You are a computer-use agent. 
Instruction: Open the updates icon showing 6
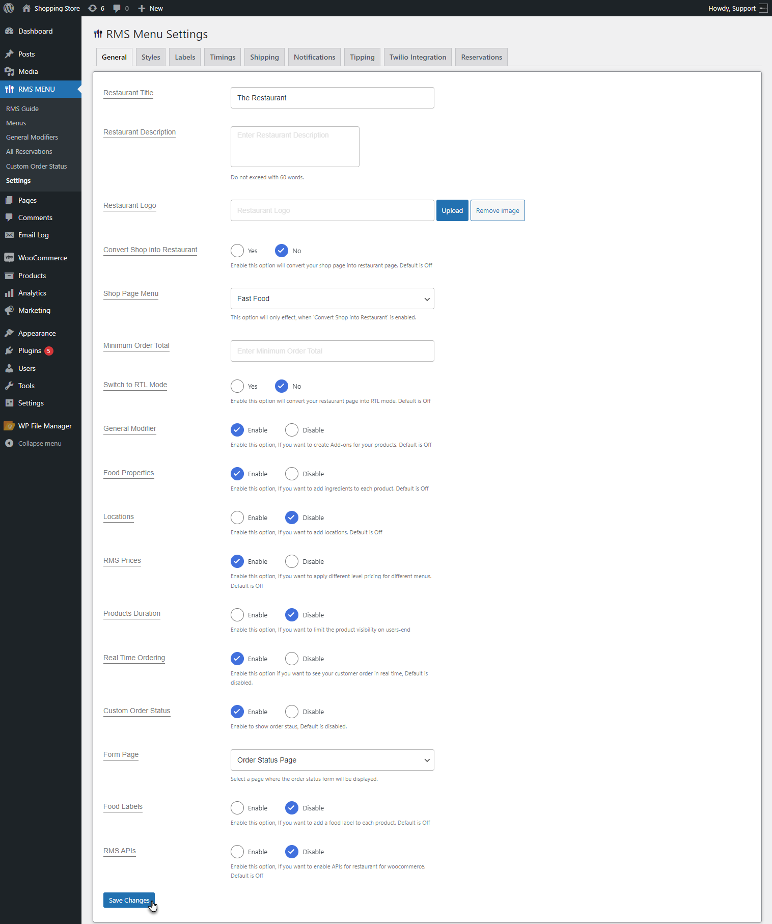coord(93,8)
